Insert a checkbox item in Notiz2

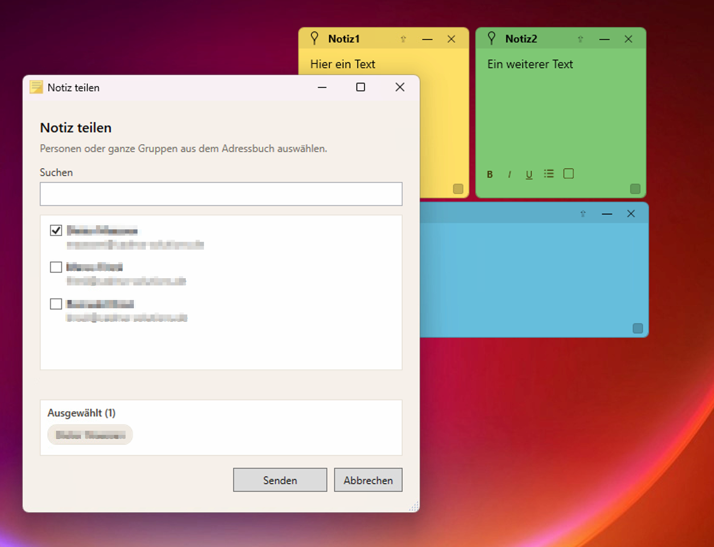click(569, 173)
